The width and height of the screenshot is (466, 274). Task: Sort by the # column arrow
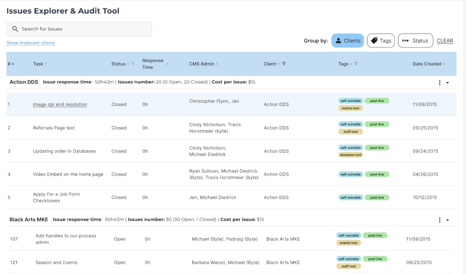click(13, 64)
